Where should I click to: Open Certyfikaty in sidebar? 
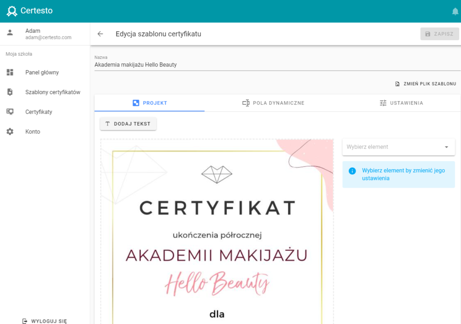(45, 112)
